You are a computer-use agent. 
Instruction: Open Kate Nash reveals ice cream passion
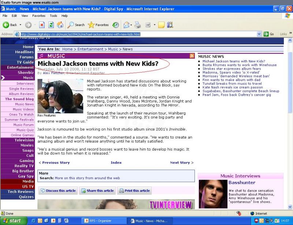(233, 87)
